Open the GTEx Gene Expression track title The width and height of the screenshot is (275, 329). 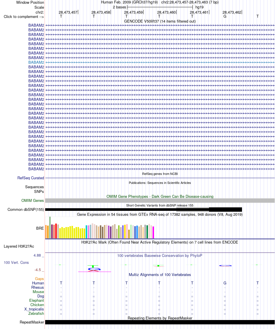[160, 214]
